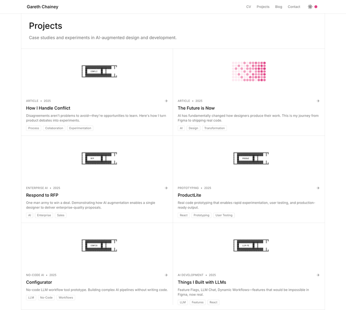This screenshot has height=310, width=346.
Task: Click the arrow icon on Things I Built with LLMs
Action: click(318, 275)
